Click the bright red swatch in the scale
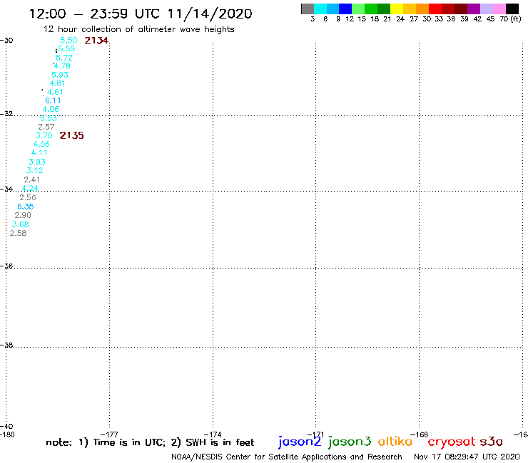The width and height of the screenshot is (528, 463). pos(435,9)
